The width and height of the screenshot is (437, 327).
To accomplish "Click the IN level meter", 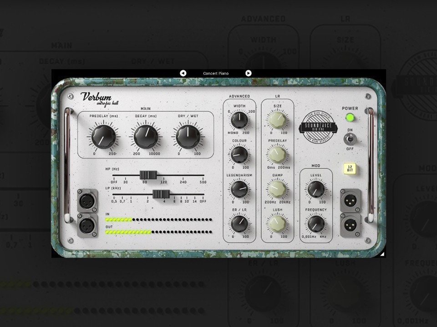I will [x=158, y=220].
